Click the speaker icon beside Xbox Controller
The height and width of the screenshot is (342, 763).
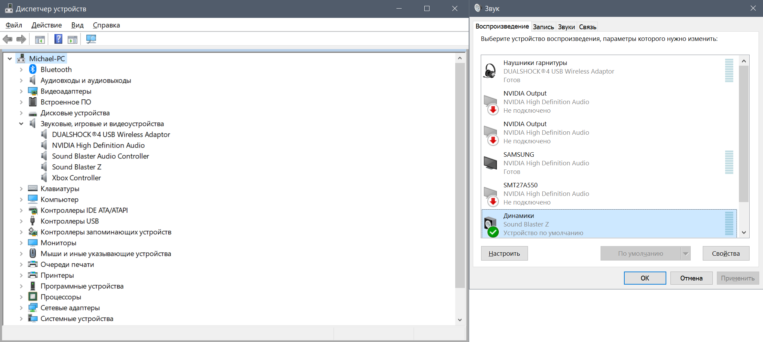pyautogui.click(x=44, y=178)
